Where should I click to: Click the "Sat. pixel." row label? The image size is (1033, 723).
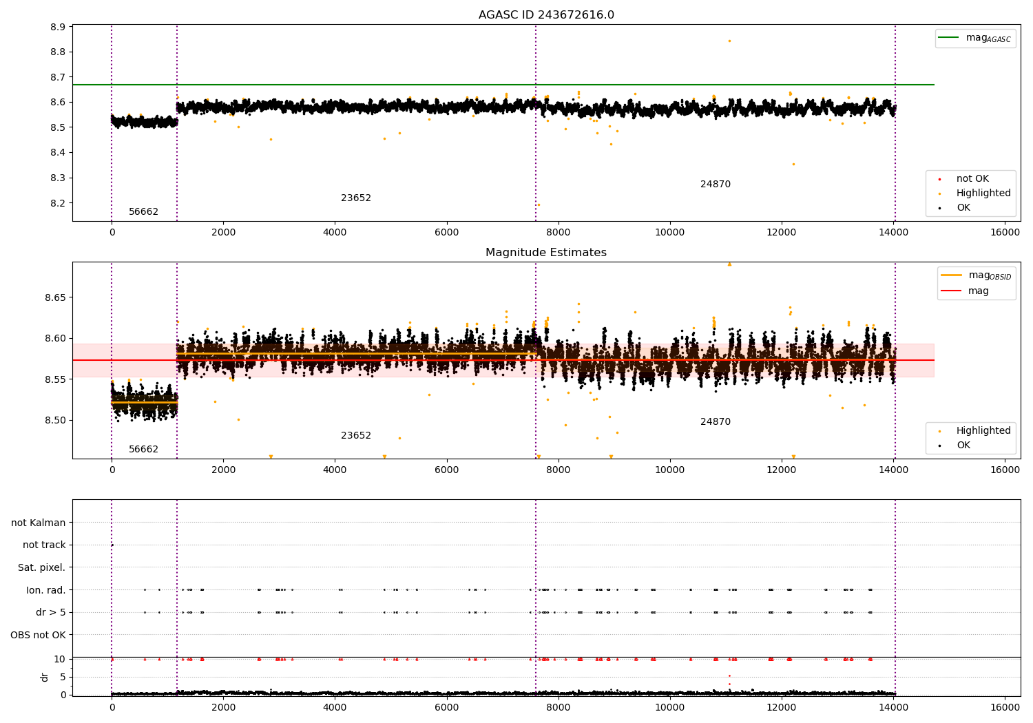click(42, 568)
